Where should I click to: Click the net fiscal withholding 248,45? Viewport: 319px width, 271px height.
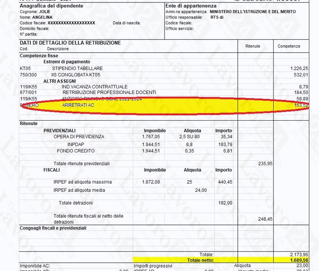coord(265,219)
